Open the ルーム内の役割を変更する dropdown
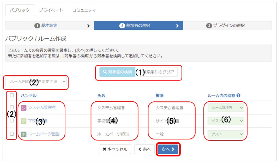The height and width of the screenshot is (163, 278). point(36,82)
